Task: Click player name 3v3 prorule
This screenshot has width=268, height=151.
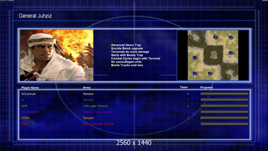Action: (x=29, y=94)
